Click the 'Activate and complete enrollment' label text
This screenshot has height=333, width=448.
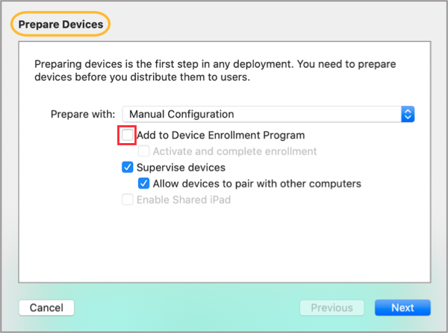tap(234, 152)
